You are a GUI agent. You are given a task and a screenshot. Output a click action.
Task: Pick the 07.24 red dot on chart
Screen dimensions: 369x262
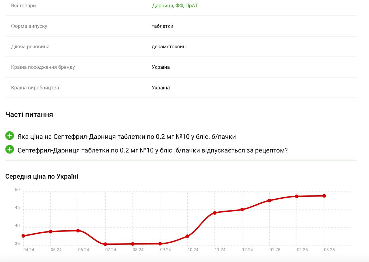[x=106, y=244]
